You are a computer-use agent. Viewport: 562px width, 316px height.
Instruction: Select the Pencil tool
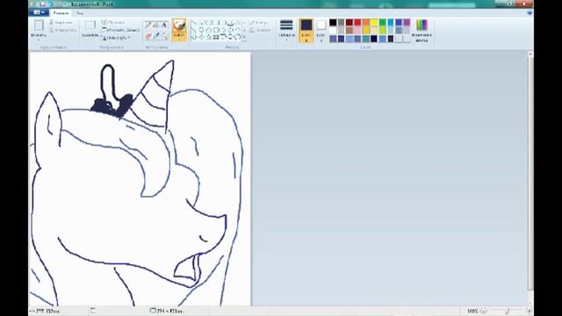click(148, 25)
